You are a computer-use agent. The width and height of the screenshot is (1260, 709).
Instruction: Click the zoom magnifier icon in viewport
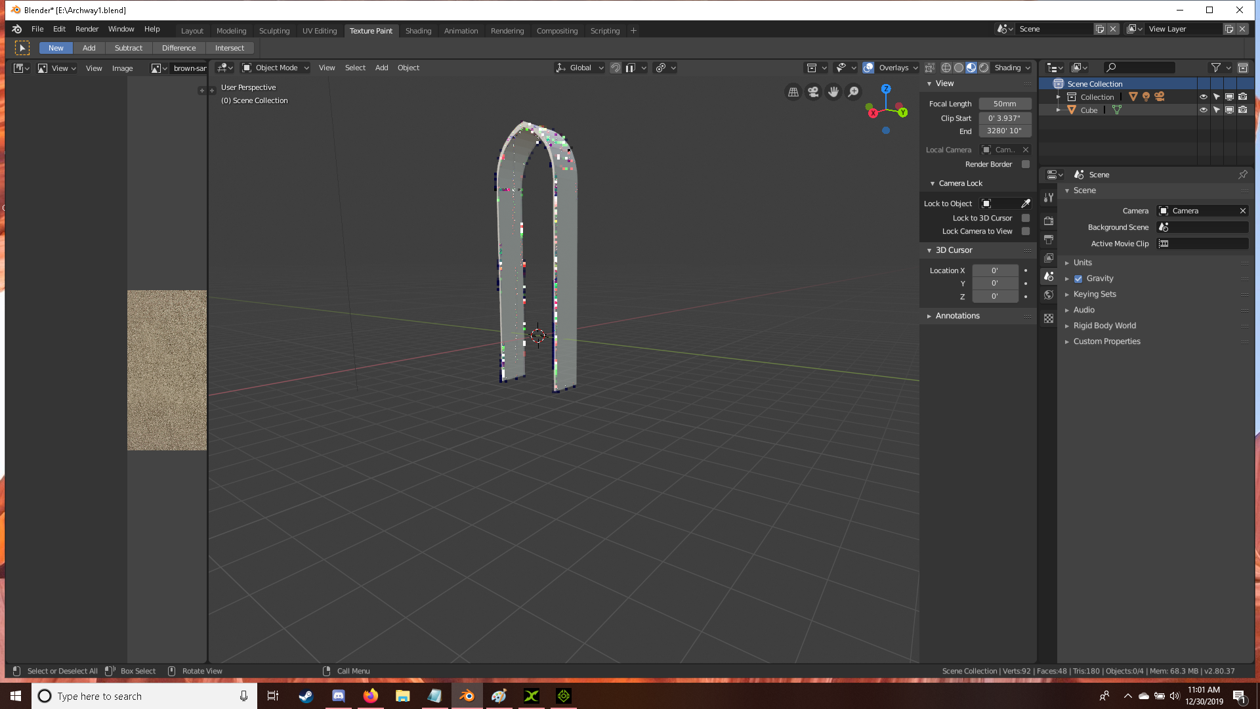[x=853, y=92]
